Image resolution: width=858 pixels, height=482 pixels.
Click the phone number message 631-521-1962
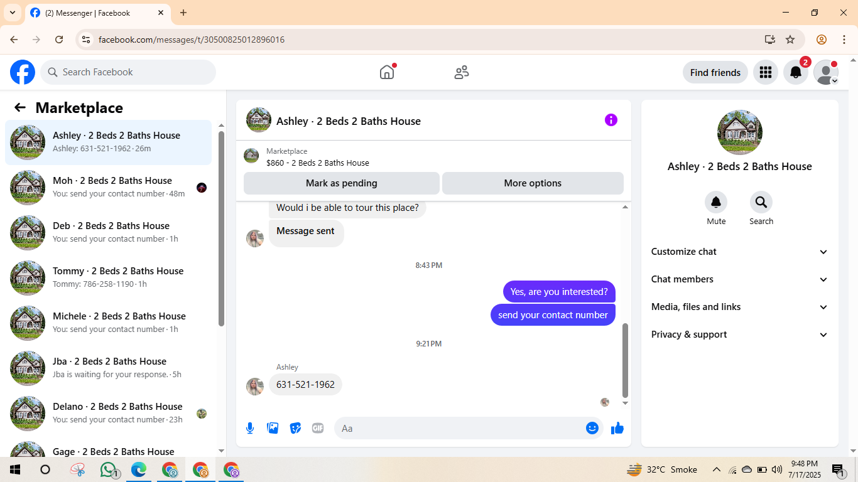305,385
